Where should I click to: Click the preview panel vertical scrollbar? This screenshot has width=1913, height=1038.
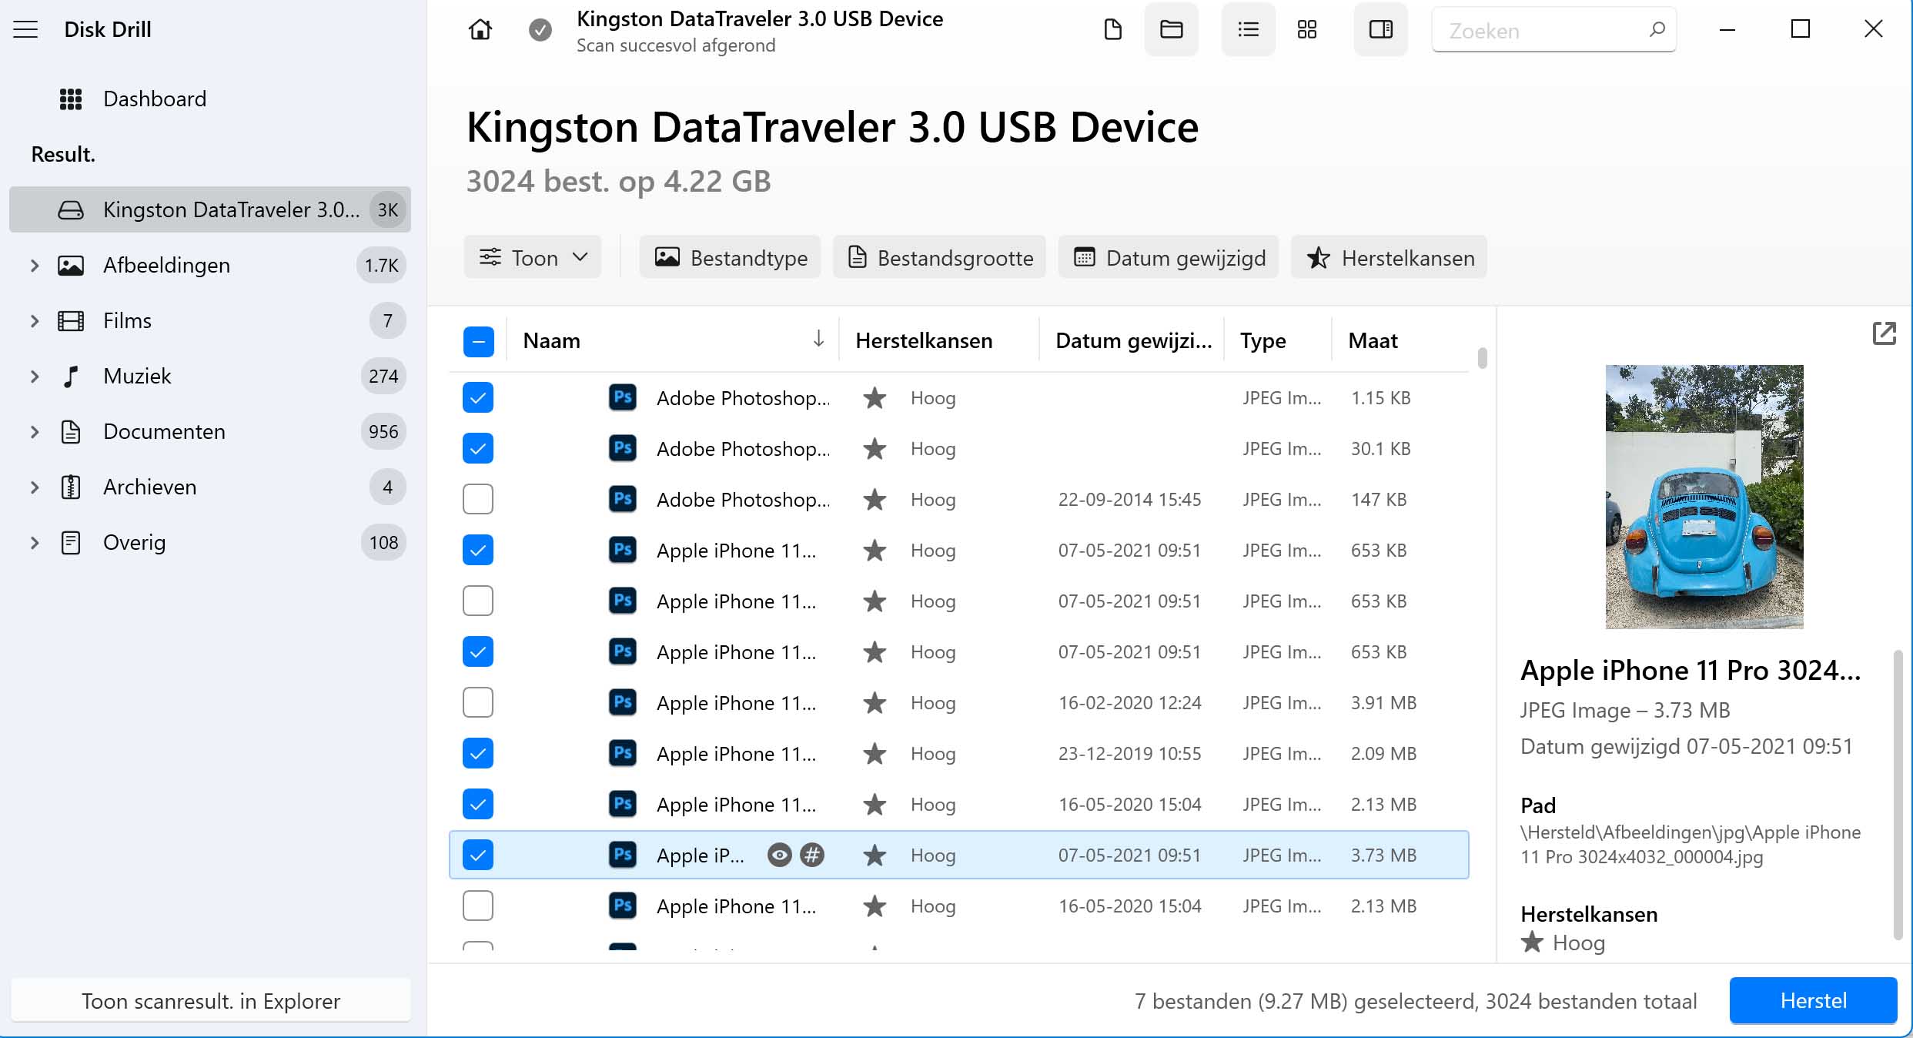tap(1898, 795)
